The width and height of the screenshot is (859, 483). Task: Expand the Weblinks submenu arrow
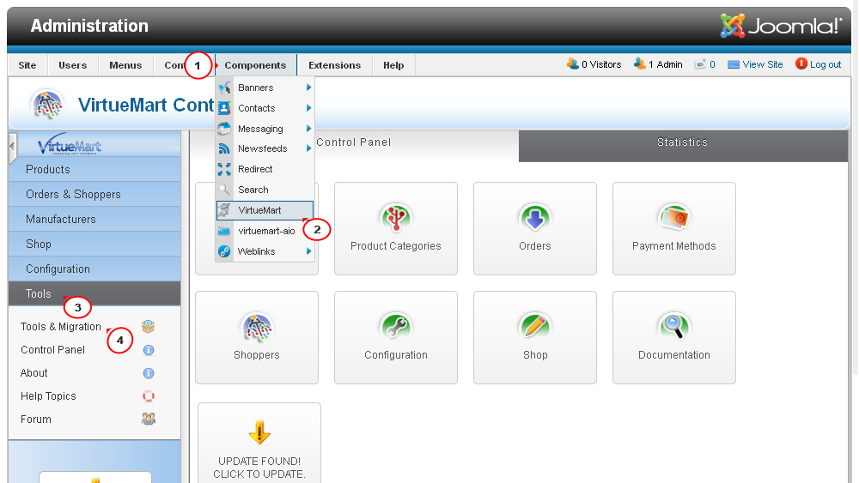pyautogui.click(x=309, y=251)
